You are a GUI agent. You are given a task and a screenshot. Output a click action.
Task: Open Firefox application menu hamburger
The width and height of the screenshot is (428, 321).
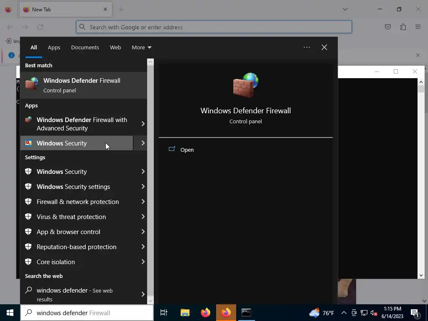point(418,27)
